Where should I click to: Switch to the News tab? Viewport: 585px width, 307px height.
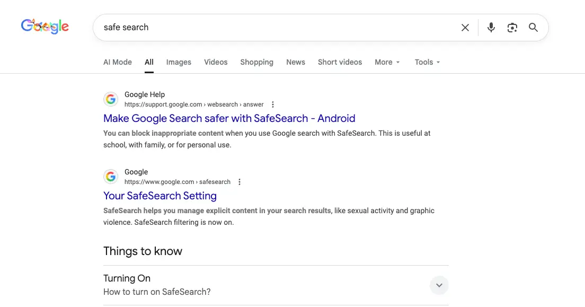296,62
